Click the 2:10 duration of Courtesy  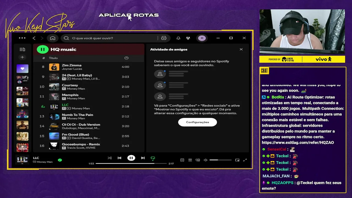pos(125,87)
